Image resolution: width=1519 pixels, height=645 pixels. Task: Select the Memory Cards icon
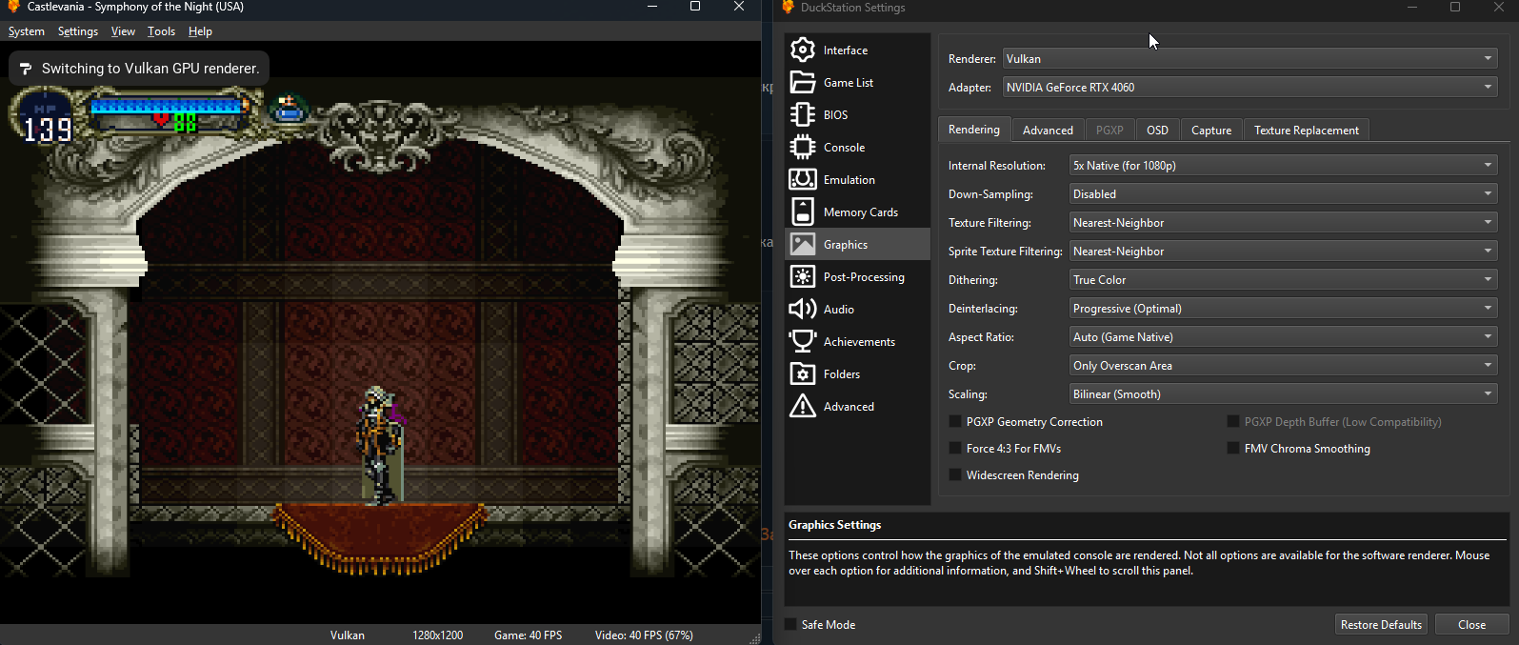(803, 212)
